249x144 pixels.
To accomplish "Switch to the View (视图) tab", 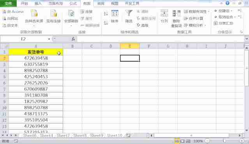I will [x=115, y=3].
